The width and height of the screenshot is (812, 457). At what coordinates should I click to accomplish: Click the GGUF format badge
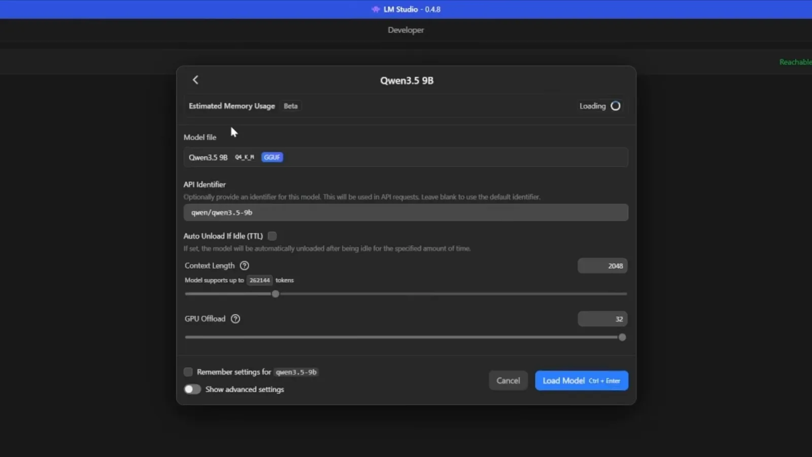click(x=272, y=157)
